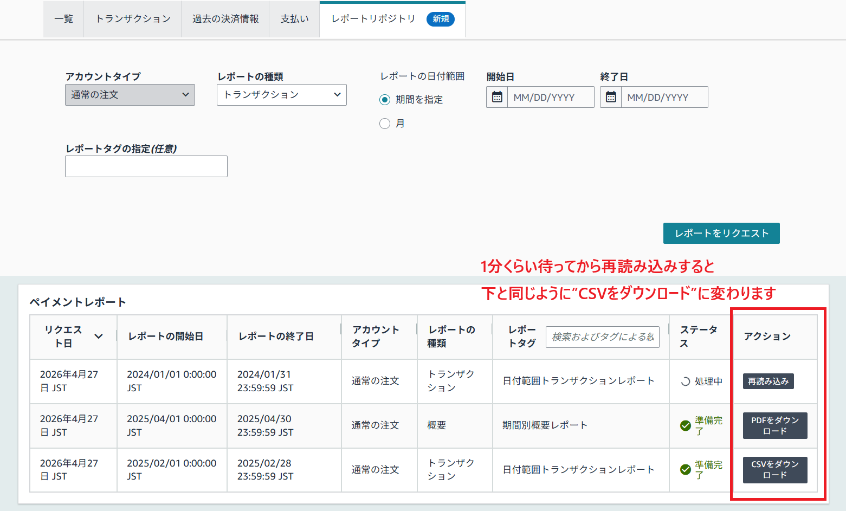This screenshot has width=846, height=511.
Task: Open the end date calendar picker
Action: click(x=611, y=96)
